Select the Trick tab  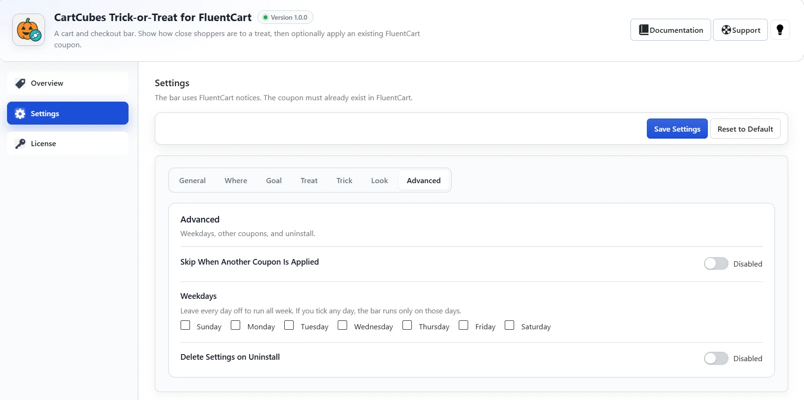tap(344, 180)
